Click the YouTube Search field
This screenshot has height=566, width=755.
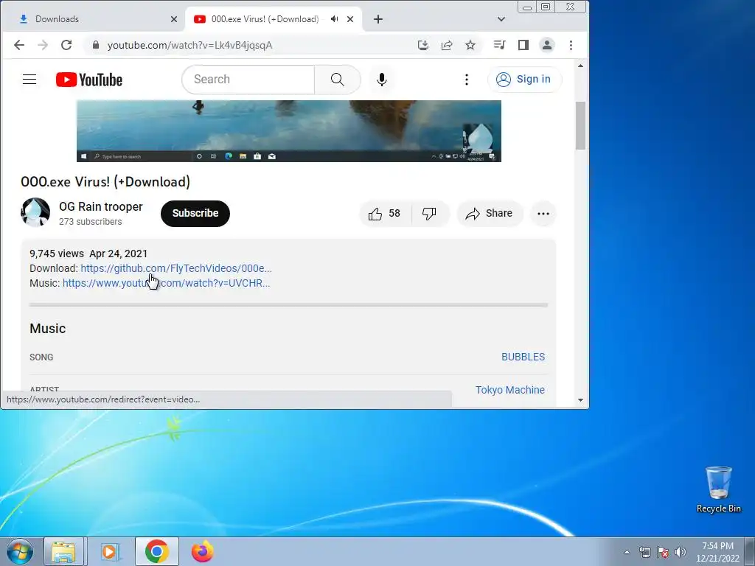pos(248,80)
